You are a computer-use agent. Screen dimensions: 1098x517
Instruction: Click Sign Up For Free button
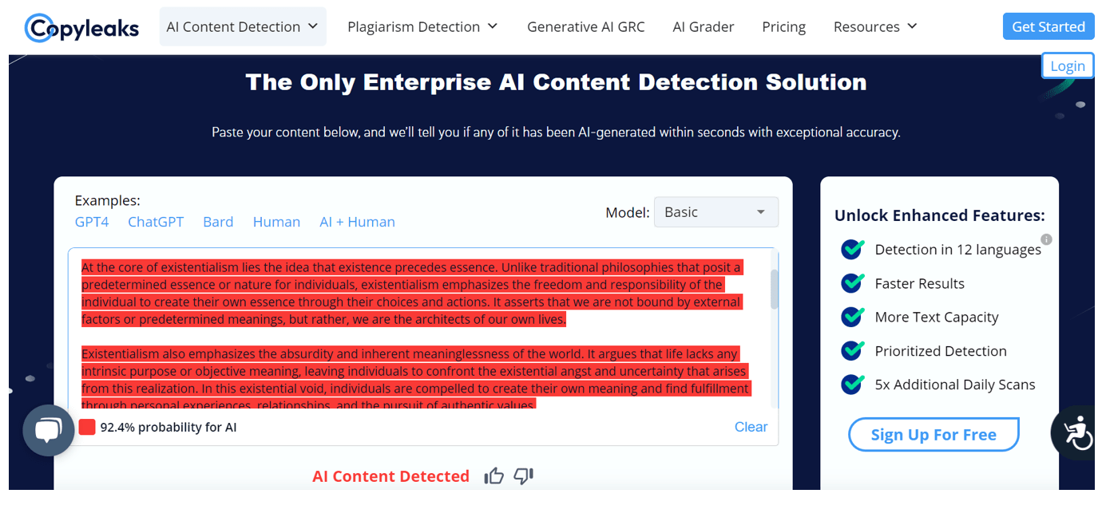(933, 435)
